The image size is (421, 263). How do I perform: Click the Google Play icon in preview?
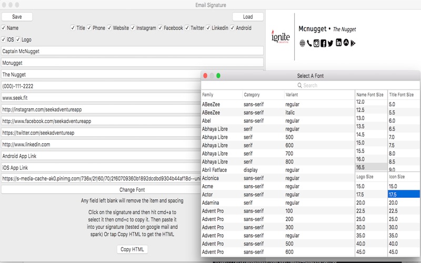click(x=353, y=43)
